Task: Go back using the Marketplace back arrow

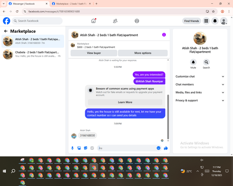Action: 6,31
